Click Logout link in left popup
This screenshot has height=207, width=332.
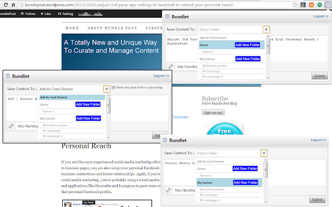tap(161, 76)
